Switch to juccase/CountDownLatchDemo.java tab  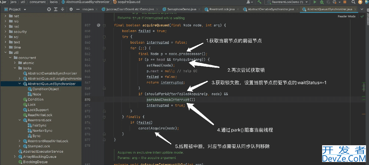click(130, 9)
